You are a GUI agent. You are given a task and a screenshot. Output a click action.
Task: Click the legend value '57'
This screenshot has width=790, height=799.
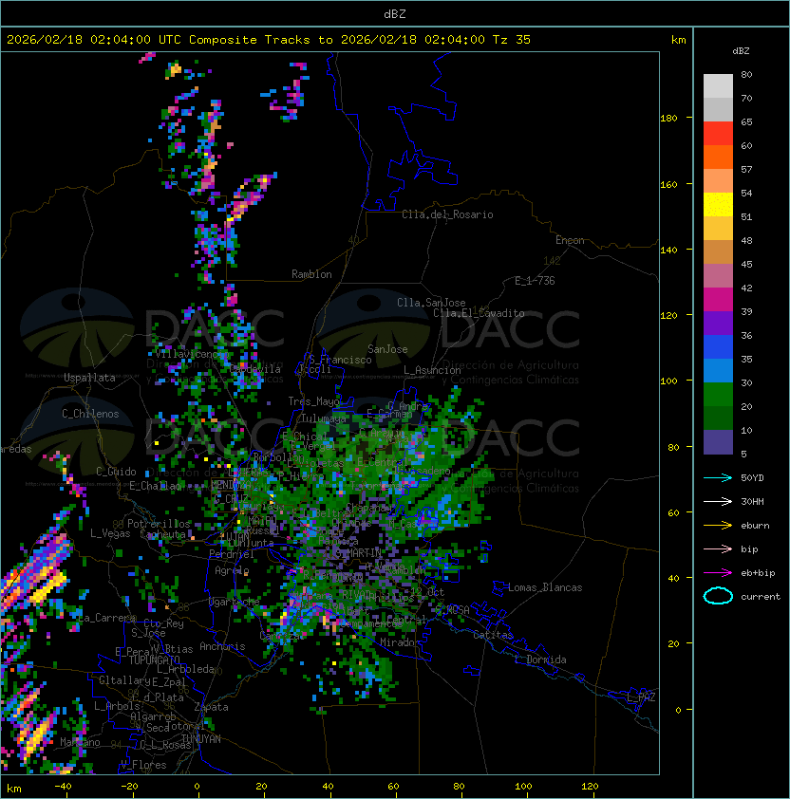(746, 169)
